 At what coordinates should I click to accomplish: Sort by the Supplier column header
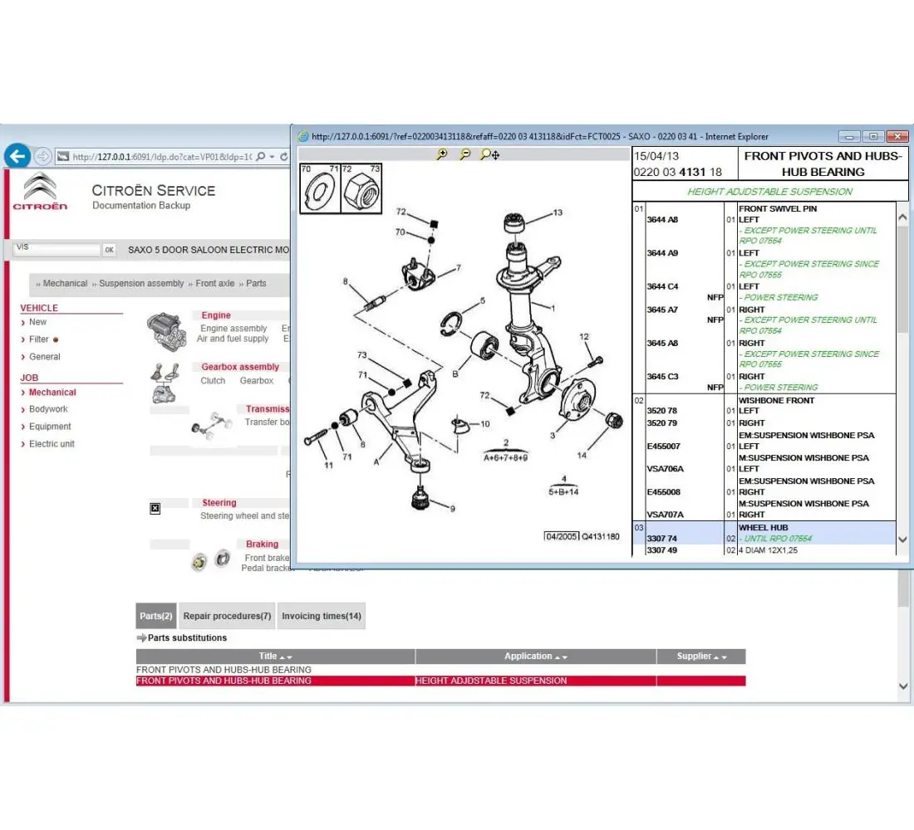coord(701,657)
